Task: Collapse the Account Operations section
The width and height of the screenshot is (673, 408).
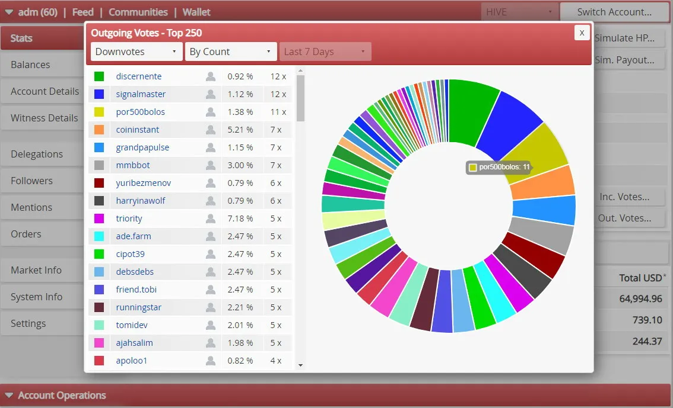Action: tap(8, 395)
